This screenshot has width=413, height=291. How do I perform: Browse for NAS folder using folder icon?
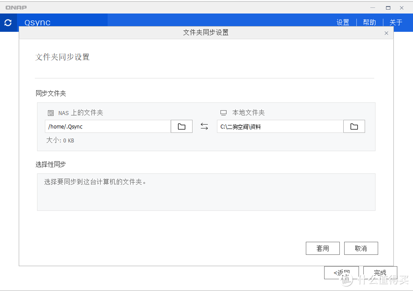[x=182, y=126]
